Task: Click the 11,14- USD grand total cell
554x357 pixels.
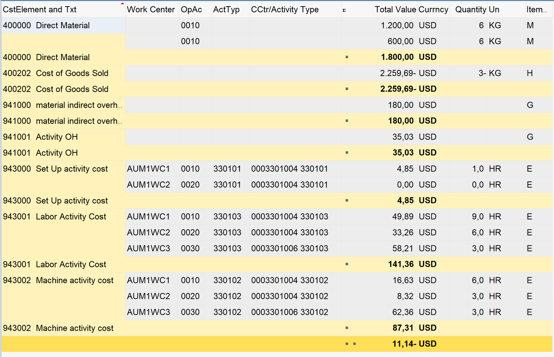Action: pyautogui.click(x=414, y=344)
